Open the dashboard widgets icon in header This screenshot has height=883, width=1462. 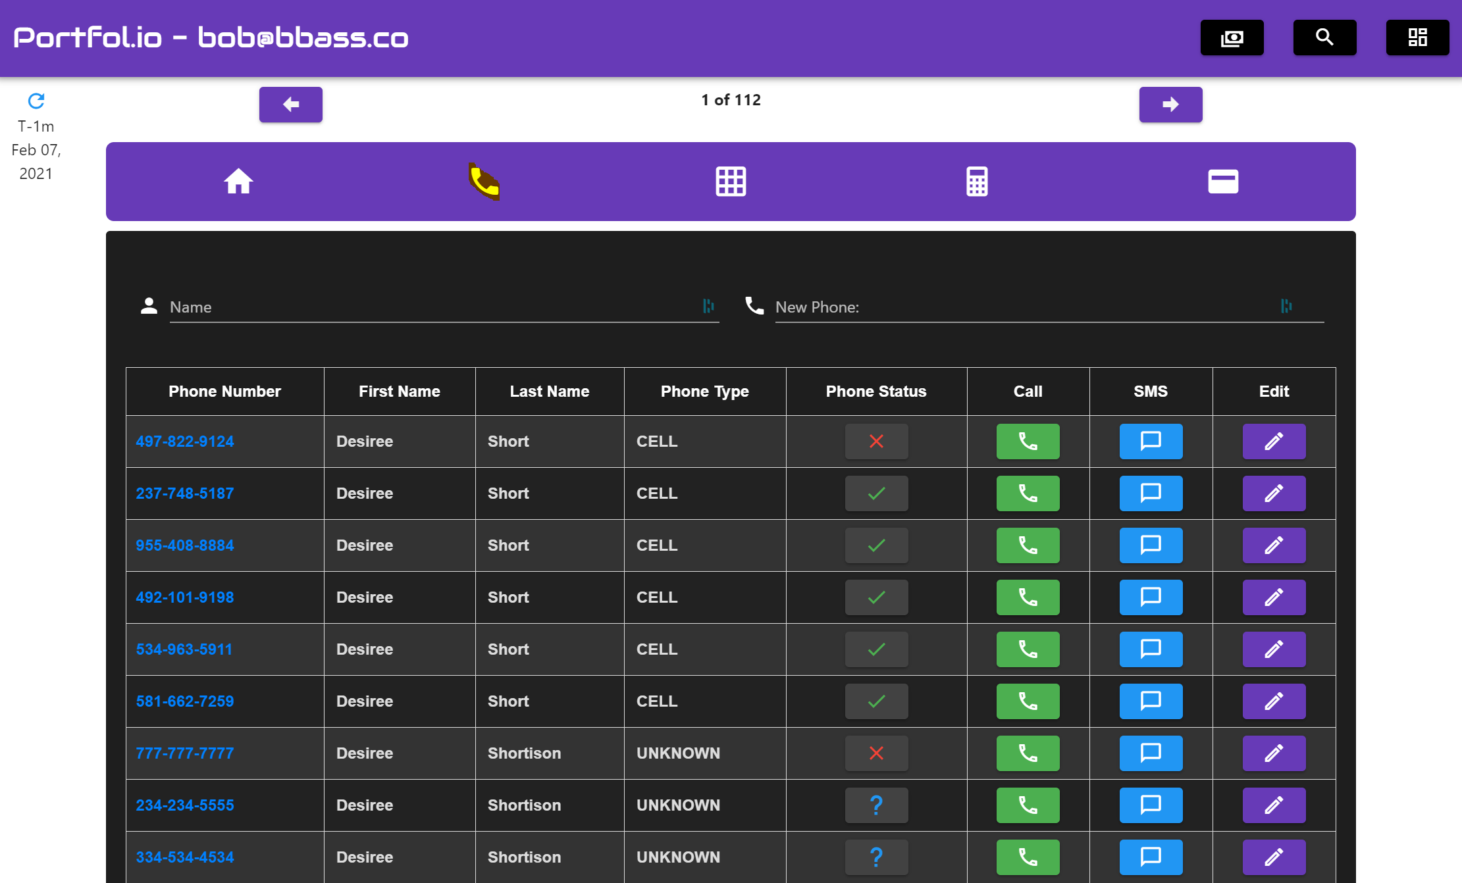1417,38
